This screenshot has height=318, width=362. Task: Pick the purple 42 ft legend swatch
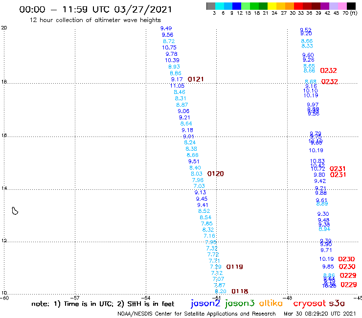[325, 6]
